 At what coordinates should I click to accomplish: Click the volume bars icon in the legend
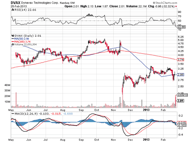[13, 44]
